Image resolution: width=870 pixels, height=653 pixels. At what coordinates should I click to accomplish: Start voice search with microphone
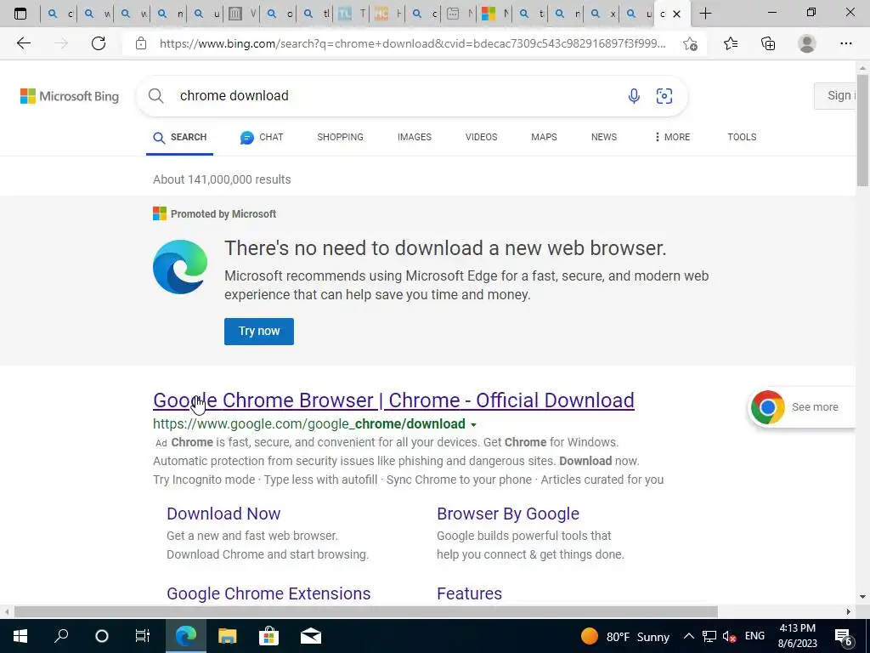634,96
